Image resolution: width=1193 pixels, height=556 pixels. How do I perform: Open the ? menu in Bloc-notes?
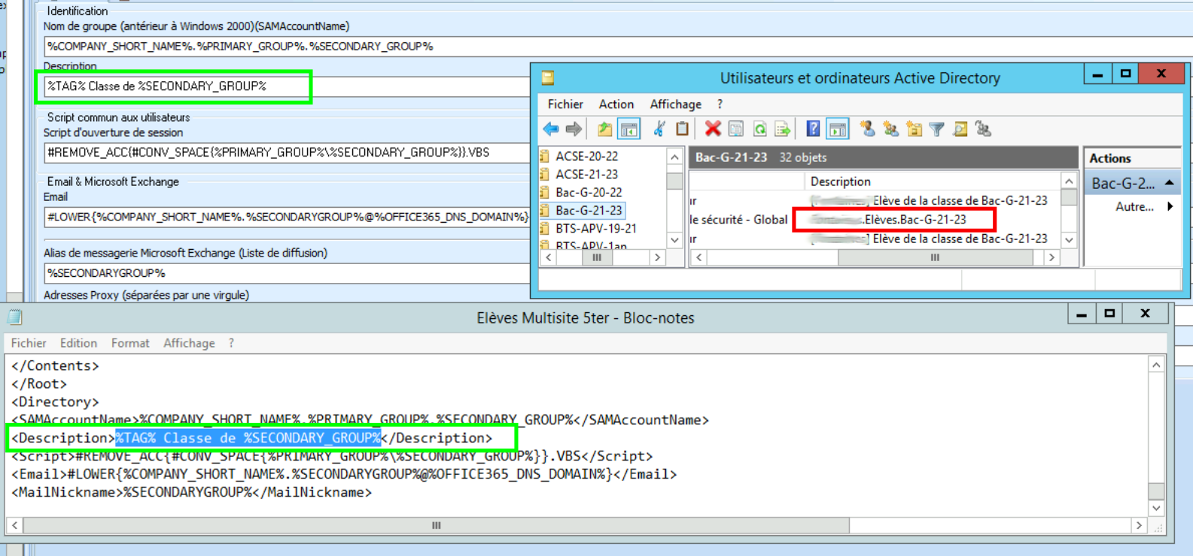(231, 343)
